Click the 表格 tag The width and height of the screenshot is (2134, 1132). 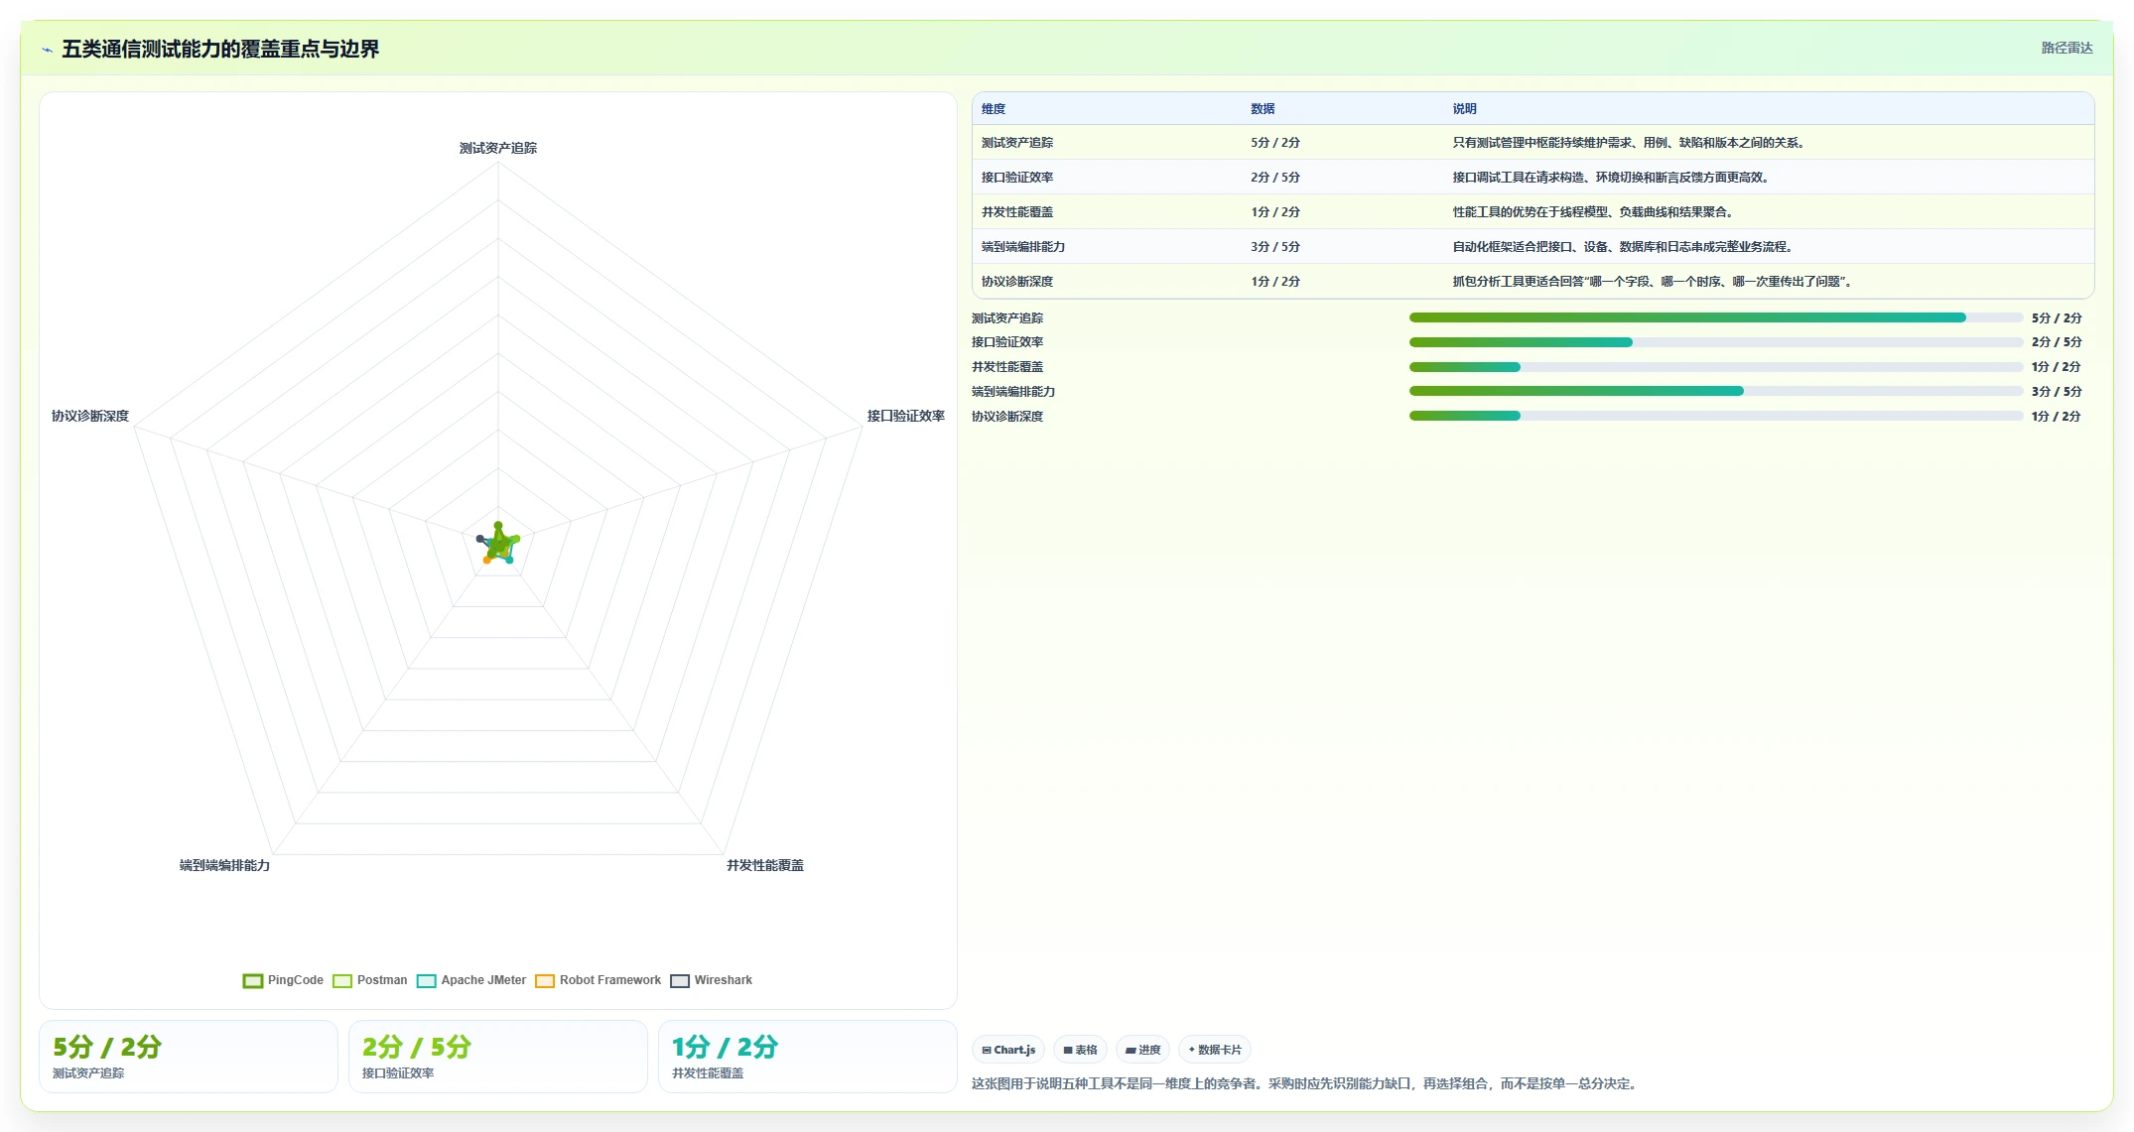point(1080,1050)
